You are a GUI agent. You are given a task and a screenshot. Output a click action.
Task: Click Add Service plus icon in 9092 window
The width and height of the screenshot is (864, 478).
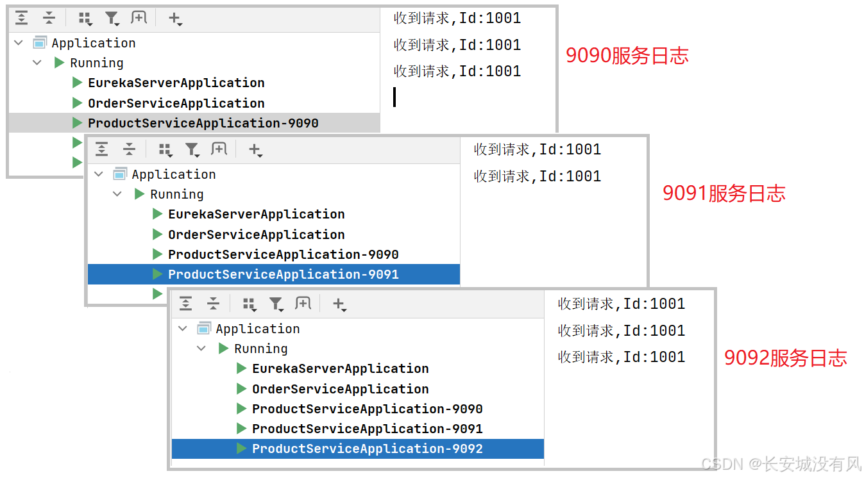tap(339, 304)
